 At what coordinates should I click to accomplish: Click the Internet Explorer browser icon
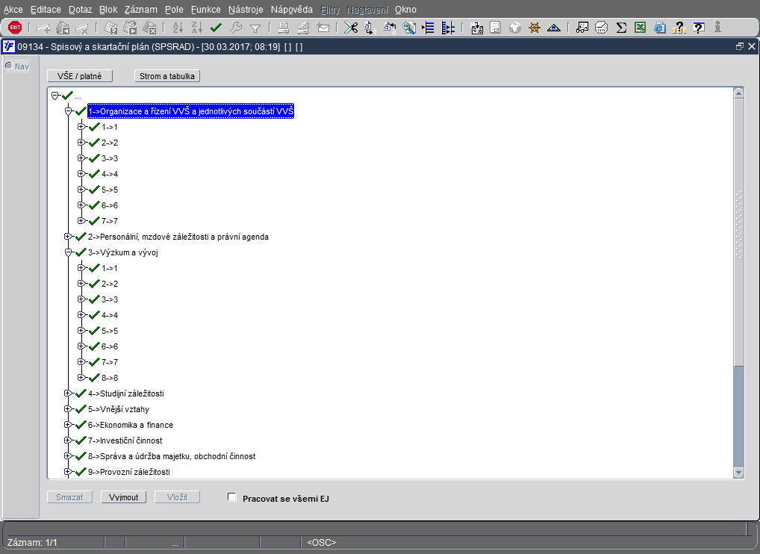660,28
